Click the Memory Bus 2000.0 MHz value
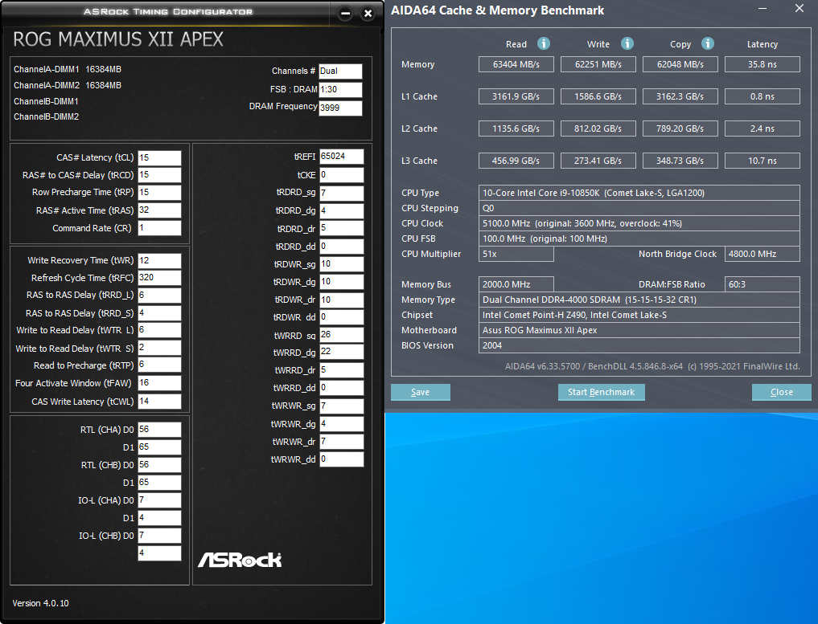Screen dimensions: 818x624 pos(516,284)
